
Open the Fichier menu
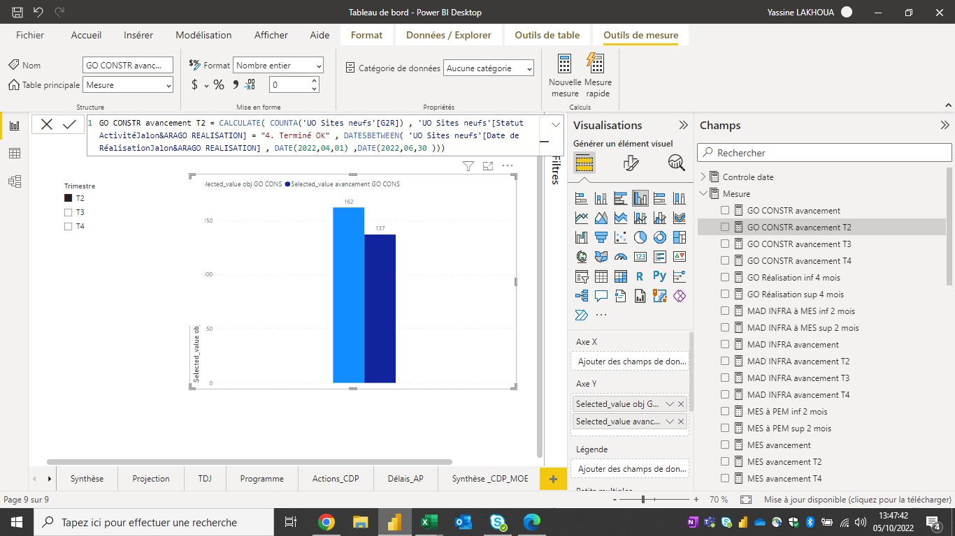30,35
